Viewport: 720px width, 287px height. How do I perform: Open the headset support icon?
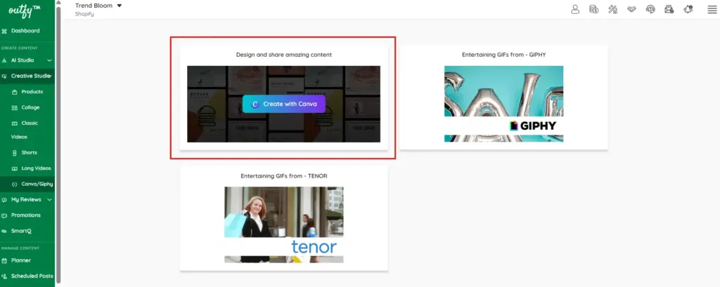(x=650, y=9)
